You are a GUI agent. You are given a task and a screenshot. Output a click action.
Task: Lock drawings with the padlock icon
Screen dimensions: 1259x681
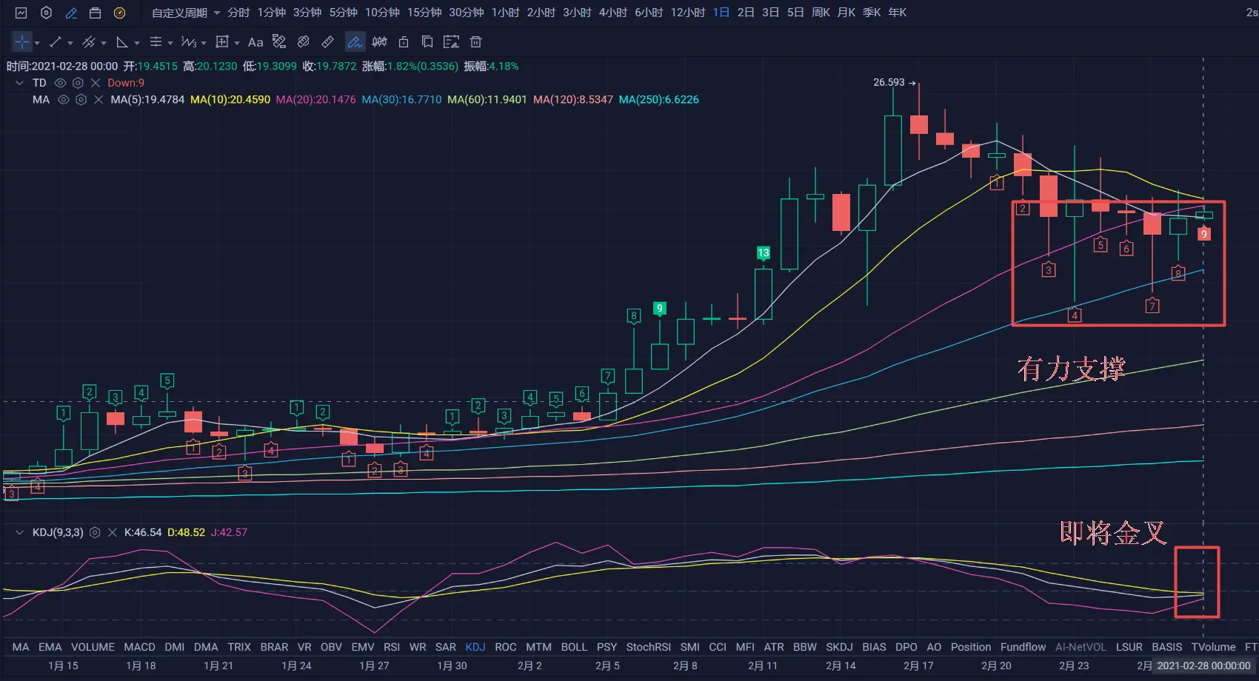click(x=404, y=41)
